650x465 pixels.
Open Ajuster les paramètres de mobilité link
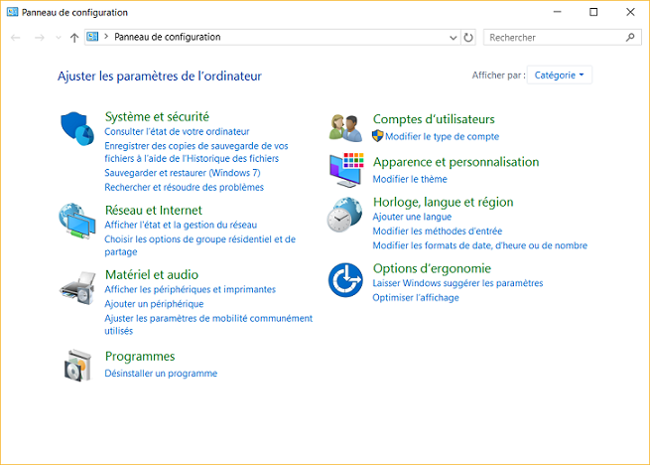(208, 324)
